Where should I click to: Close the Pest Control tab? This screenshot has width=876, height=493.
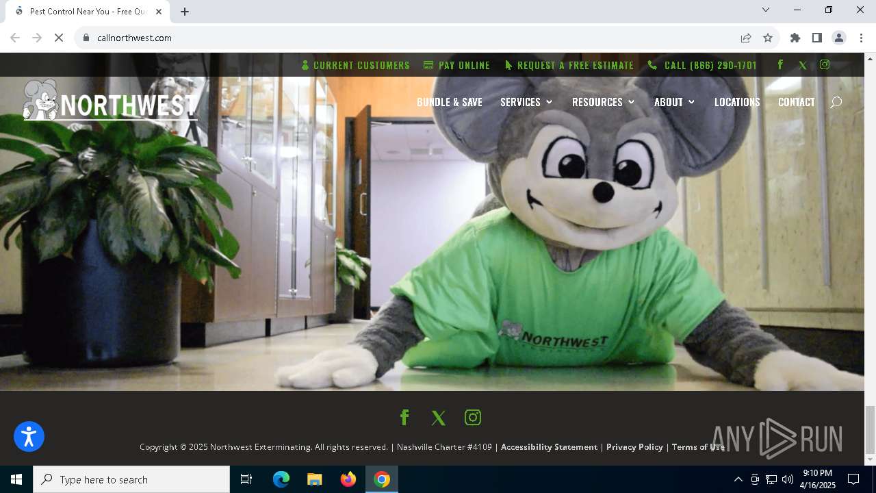coord(159,12)
